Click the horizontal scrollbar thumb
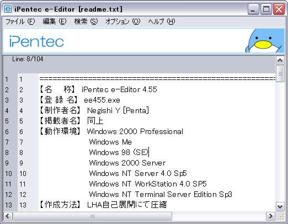 tap(92, 216)
